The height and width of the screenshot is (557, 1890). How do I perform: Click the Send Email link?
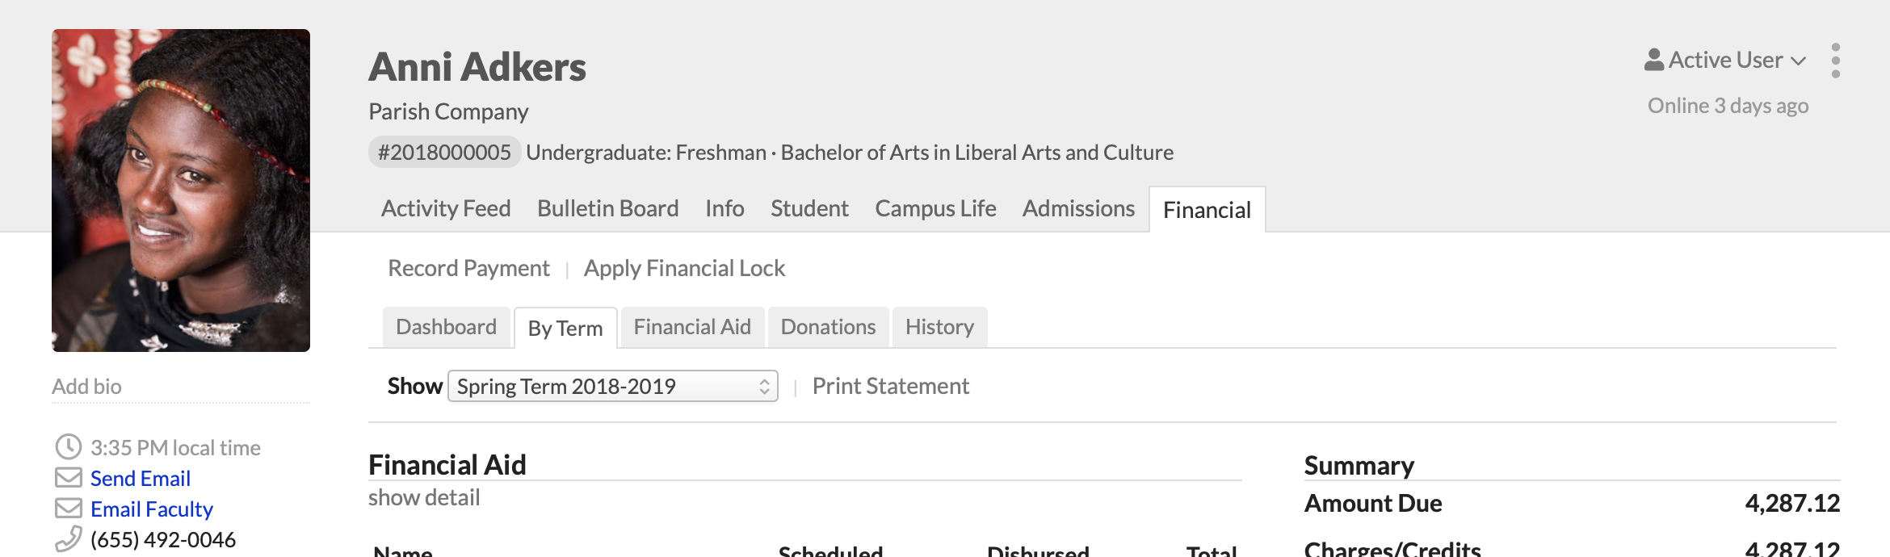141,479
